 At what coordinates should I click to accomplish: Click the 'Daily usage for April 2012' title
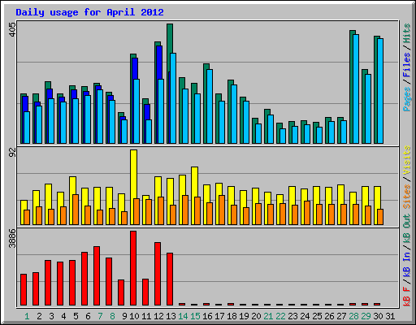(89, 12)
